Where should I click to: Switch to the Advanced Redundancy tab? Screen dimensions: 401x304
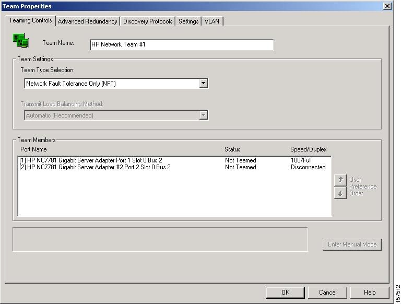coord(88,21)
